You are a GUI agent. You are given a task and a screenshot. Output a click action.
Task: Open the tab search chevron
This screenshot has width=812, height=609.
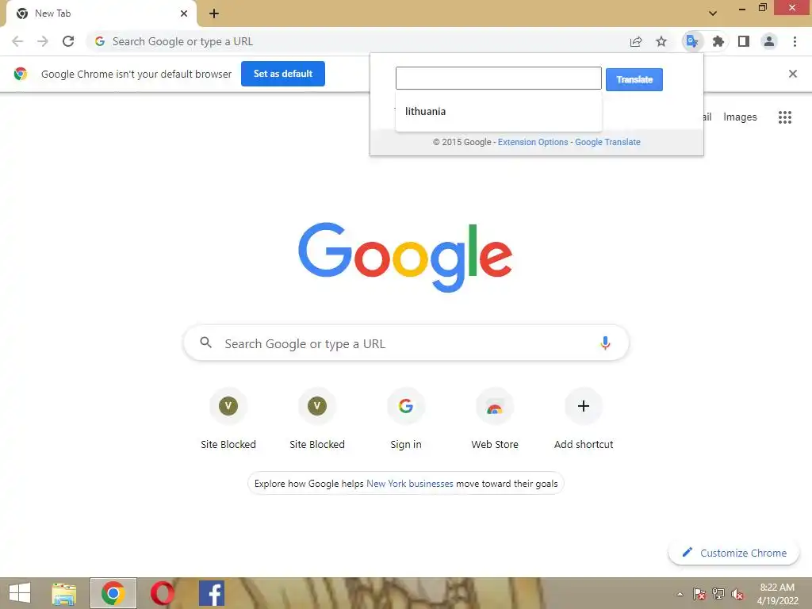tap(713, 13)
